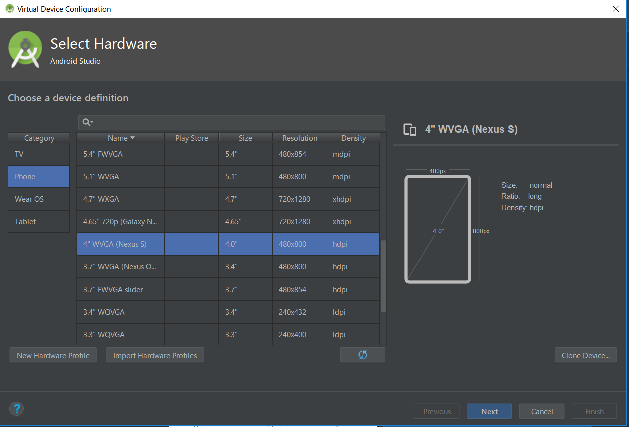Viewport: 629px width, 427px height.
Task: Switch to the Tablet category
Action: coord(39,222)
